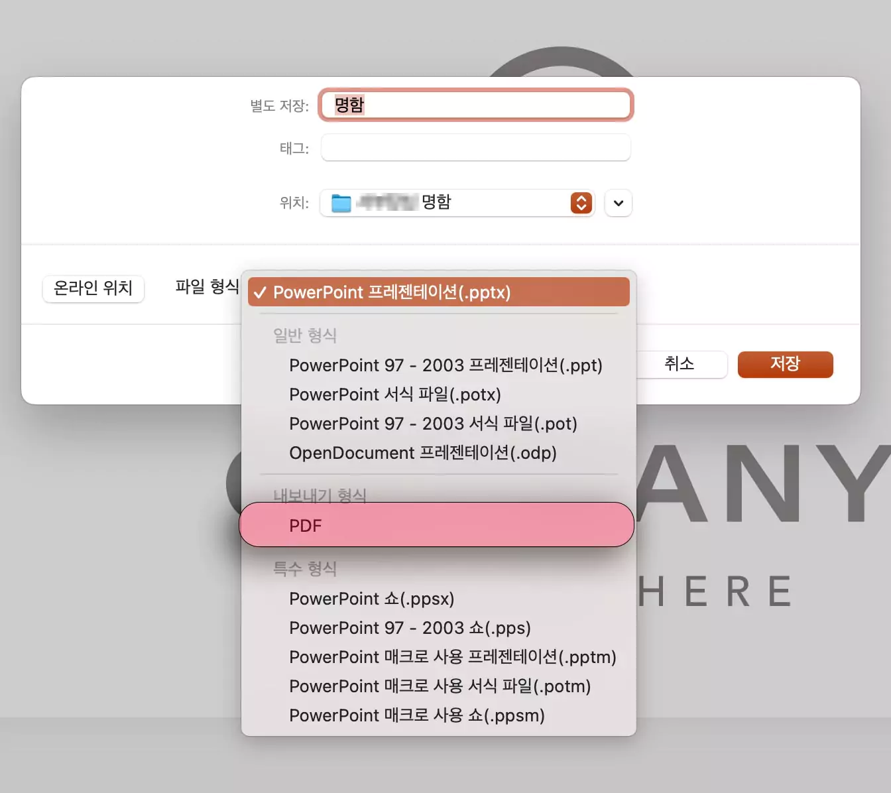The height and width of the screenshot is (793, 891).
Task: Expand the save dialog with chevron button
Action: 618,203
